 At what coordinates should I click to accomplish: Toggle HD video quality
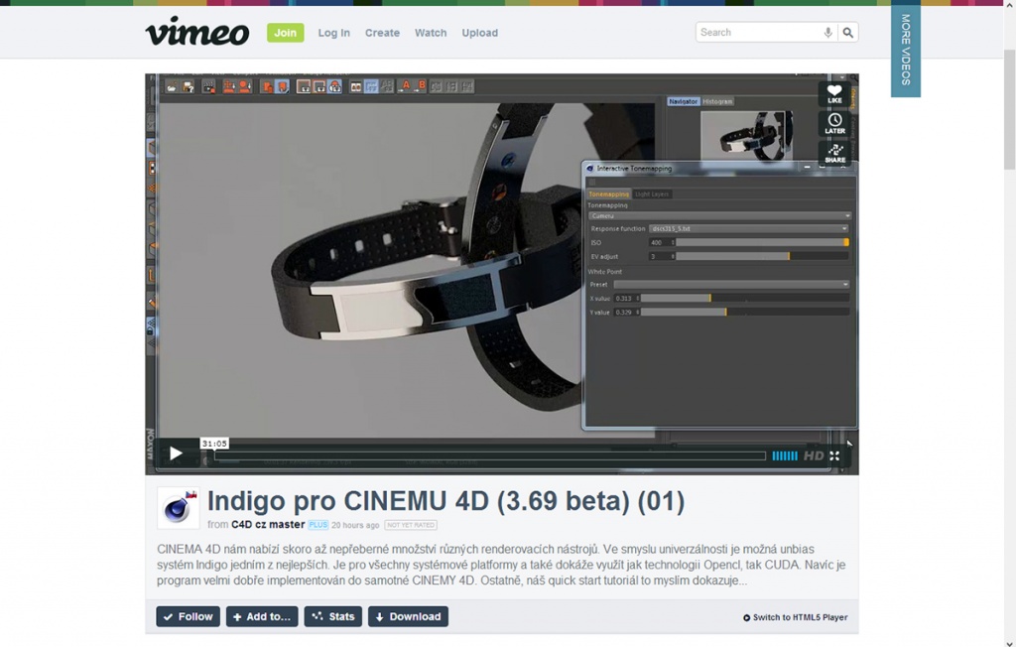point(814,455)
